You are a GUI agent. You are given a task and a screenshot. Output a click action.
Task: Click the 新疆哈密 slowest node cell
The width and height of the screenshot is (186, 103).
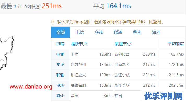click(x=122, y=54)
